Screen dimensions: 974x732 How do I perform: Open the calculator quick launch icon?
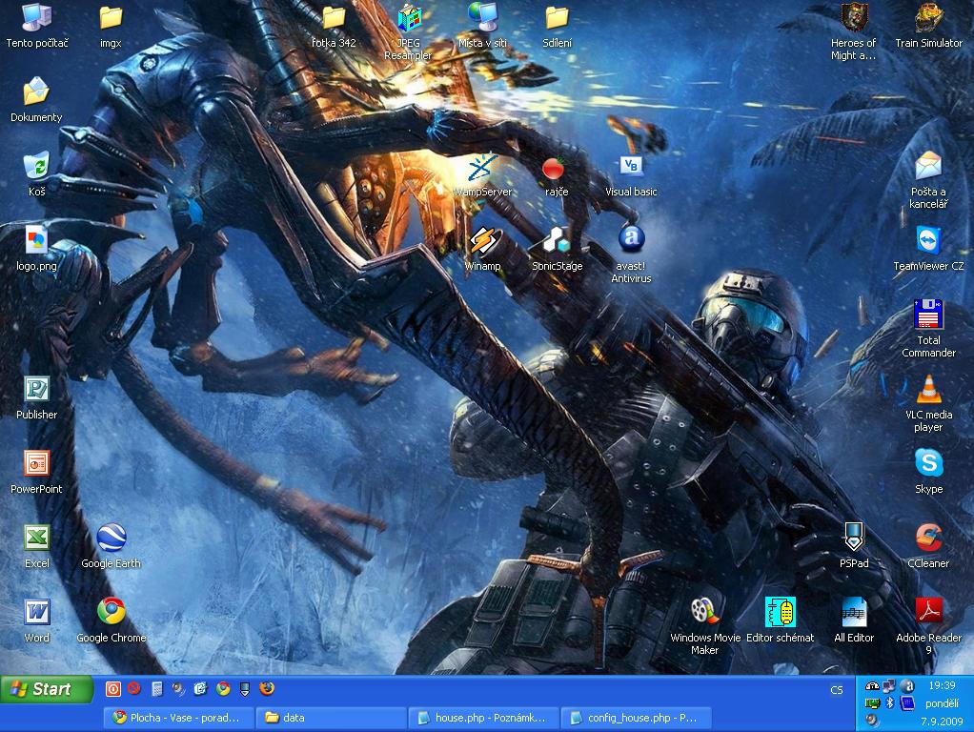click(x=157, y=688)
